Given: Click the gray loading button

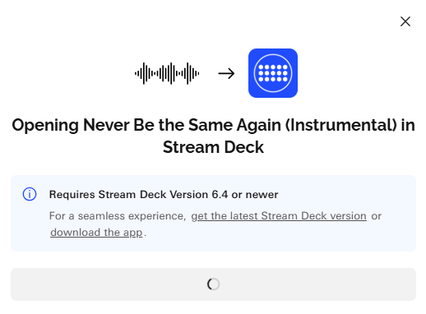Looking at the screenshot, I should (x=213, y=284).
